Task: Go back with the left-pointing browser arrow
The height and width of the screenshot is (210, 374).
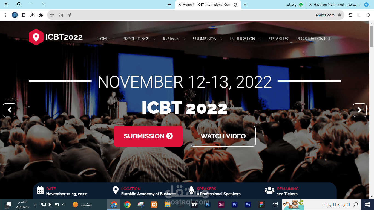Action: tap(359, 15)
